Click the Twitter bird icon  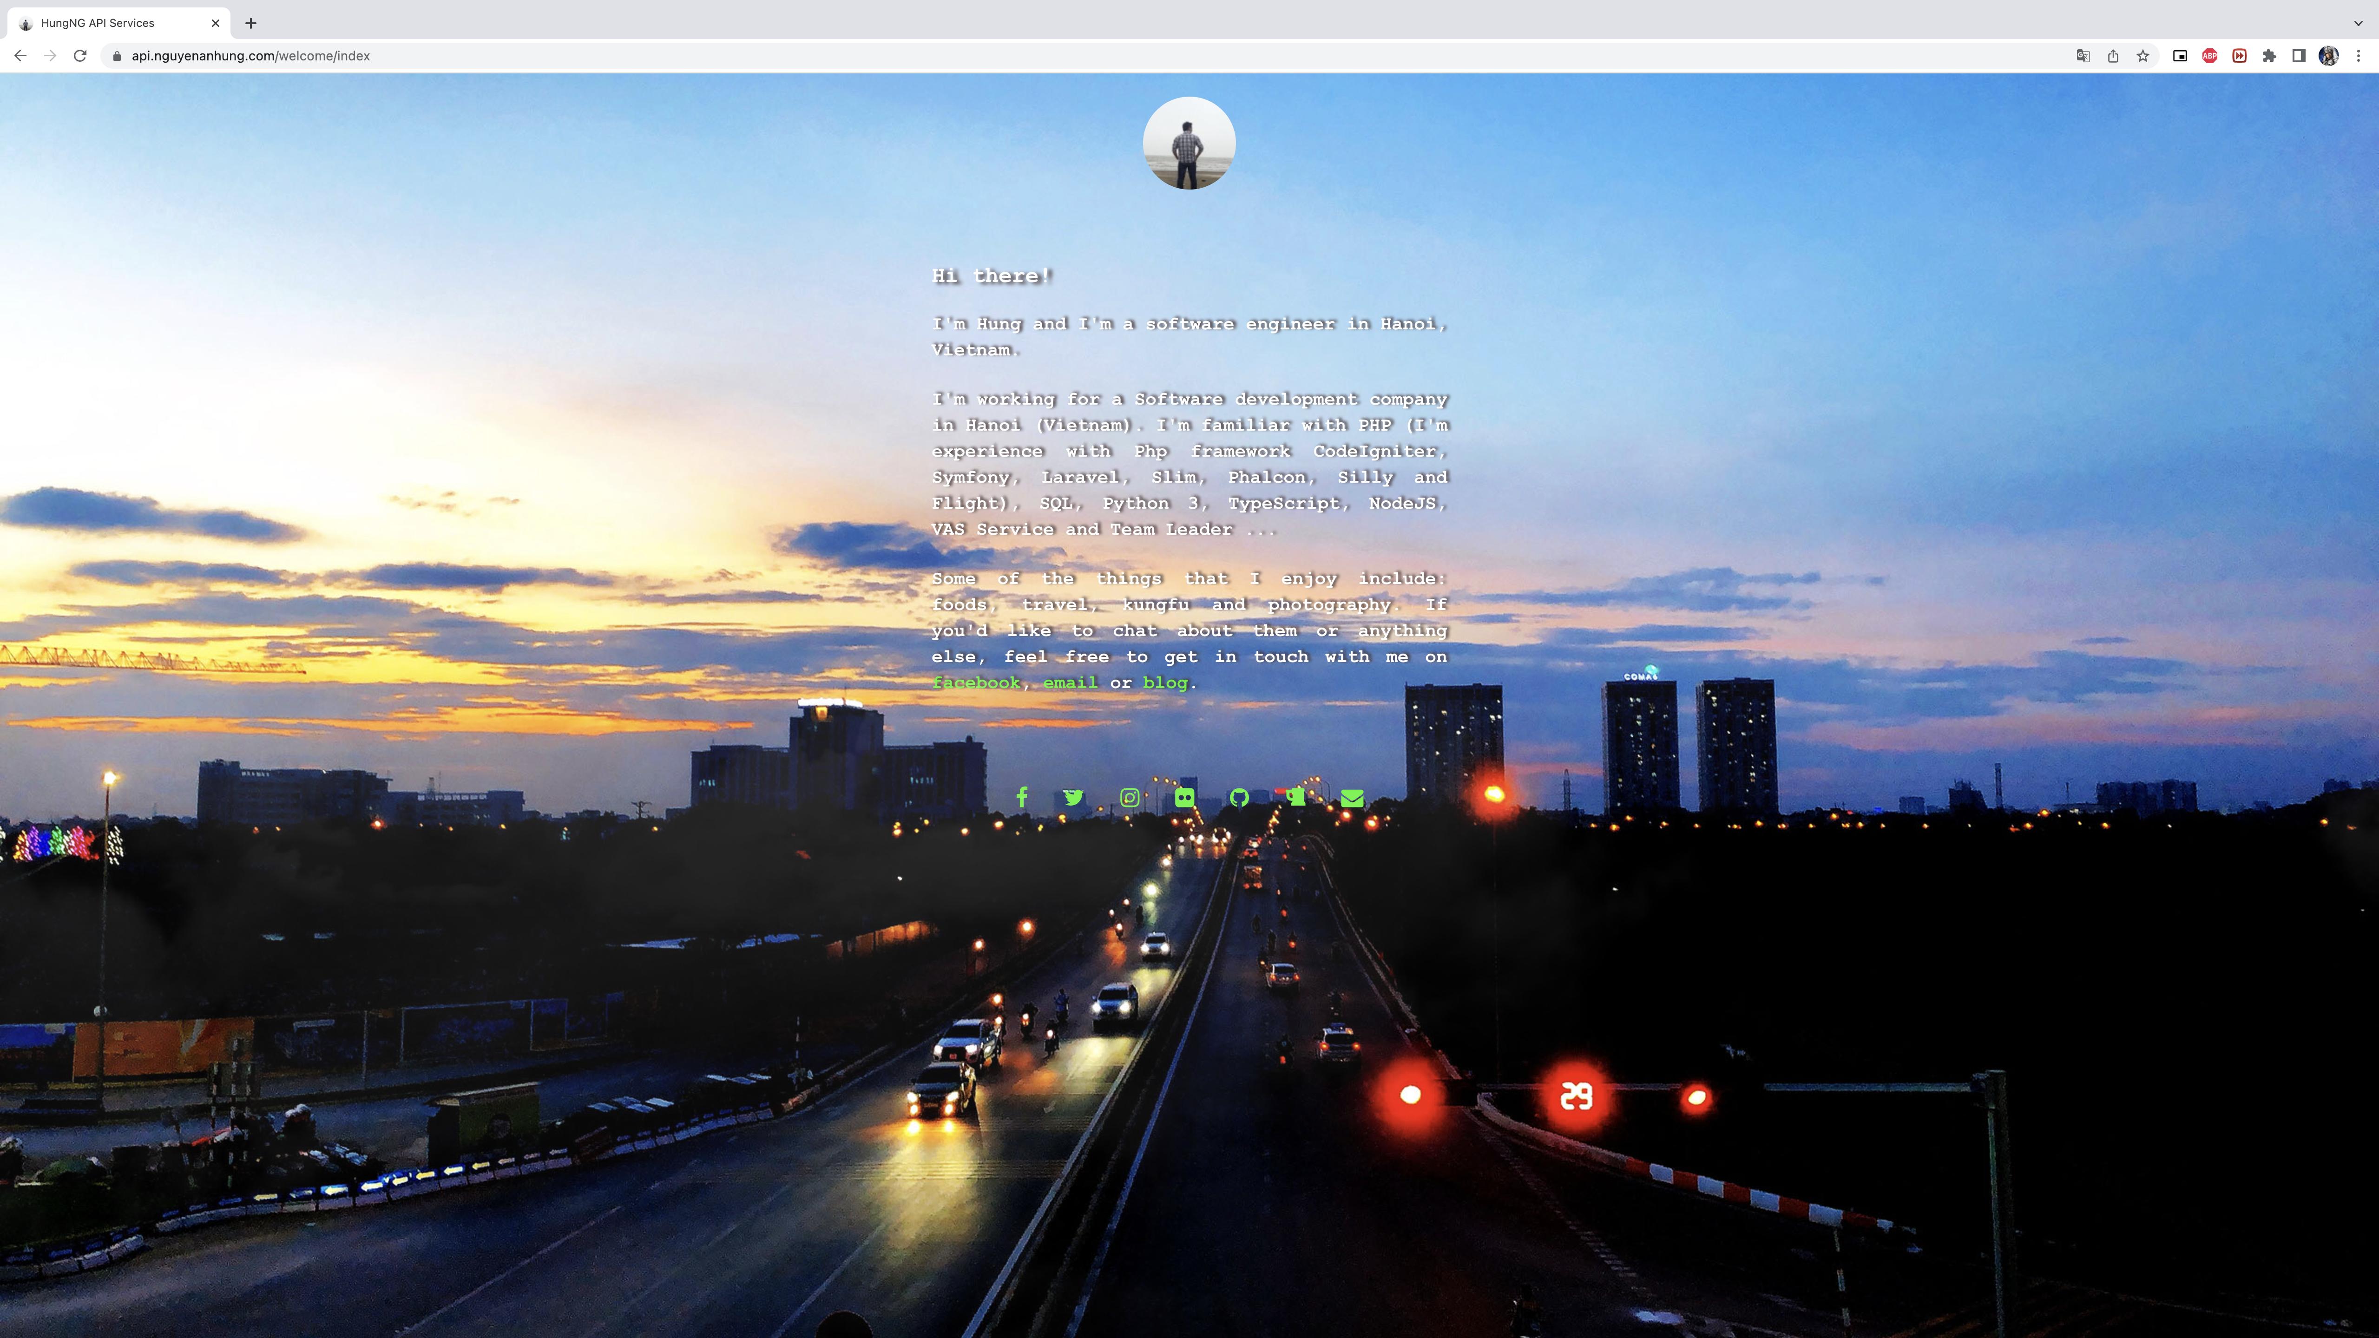tap(1073, 797)
